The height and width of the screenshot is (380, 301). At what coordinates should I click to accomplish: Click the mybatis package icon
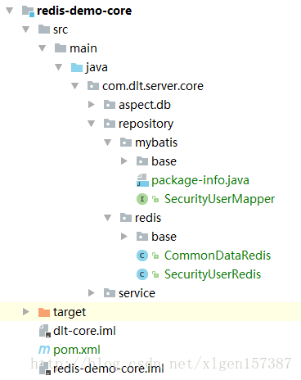pyautogui.click(x=126, y=142)
